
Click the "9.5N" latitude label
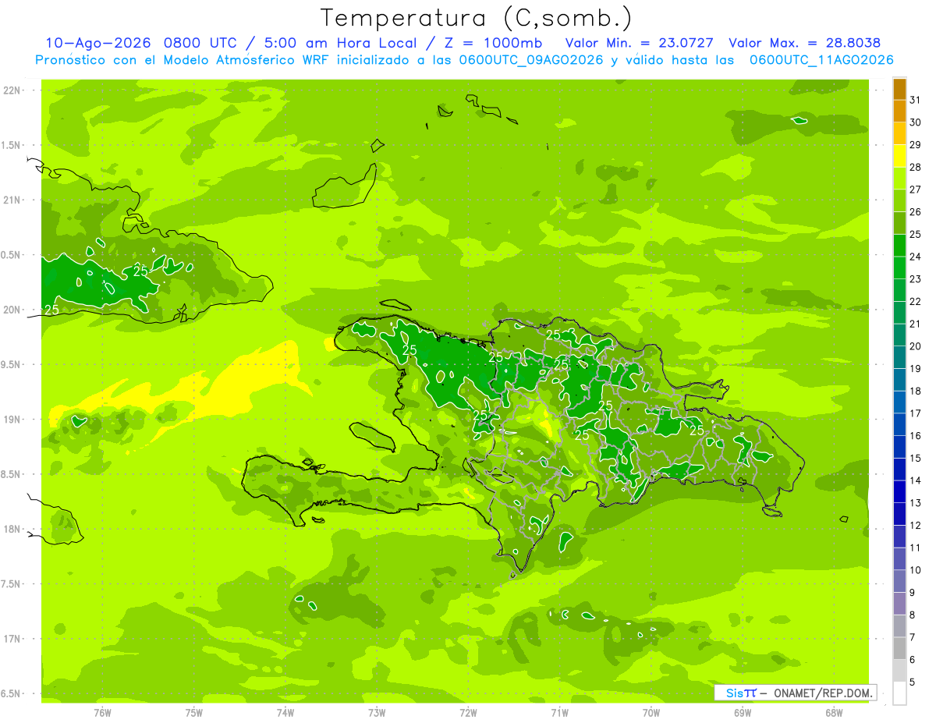[12, 365]
